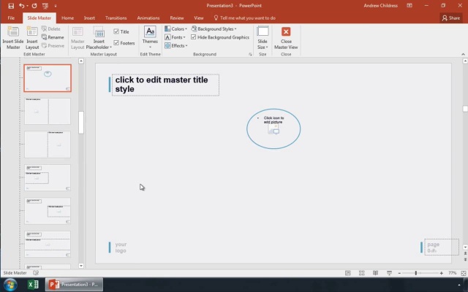
Task: Switch to Slide Sorter view
Action: click(x=362, y=273)
